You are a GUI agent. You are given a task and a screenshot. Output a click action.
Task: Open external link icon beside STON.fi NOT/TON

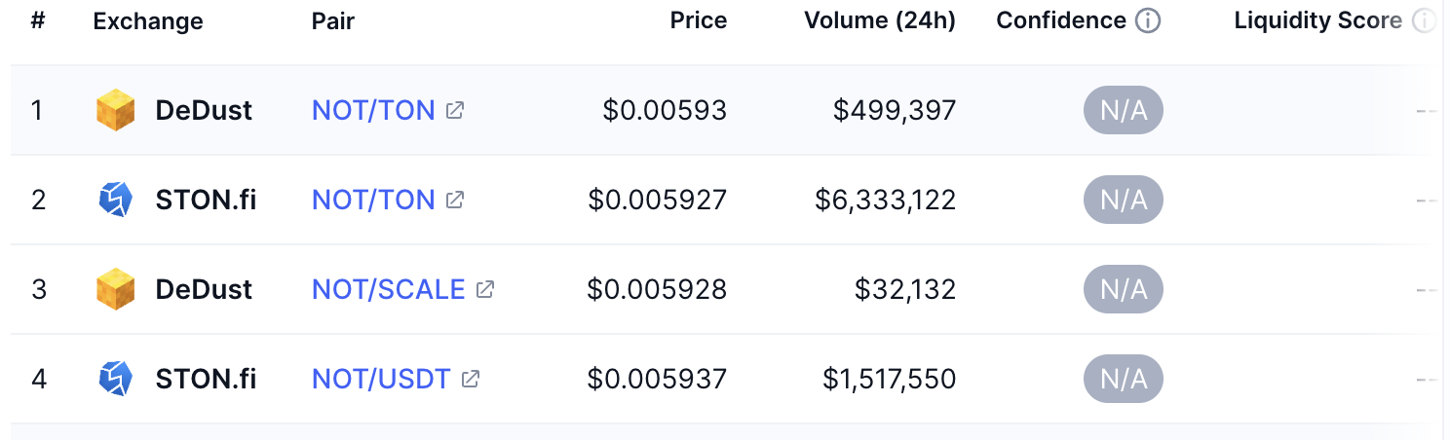tap(454, 200)
